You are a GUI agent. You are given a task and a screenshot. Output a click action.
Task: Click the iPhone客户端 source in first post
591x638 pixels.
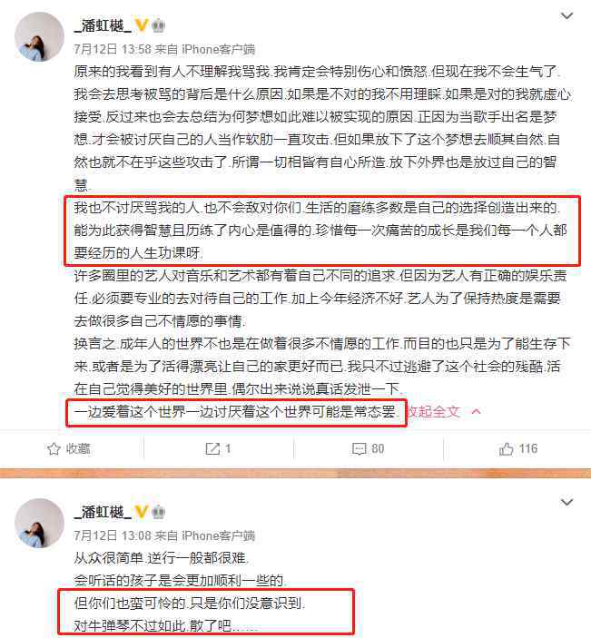[x=218, y=49]
